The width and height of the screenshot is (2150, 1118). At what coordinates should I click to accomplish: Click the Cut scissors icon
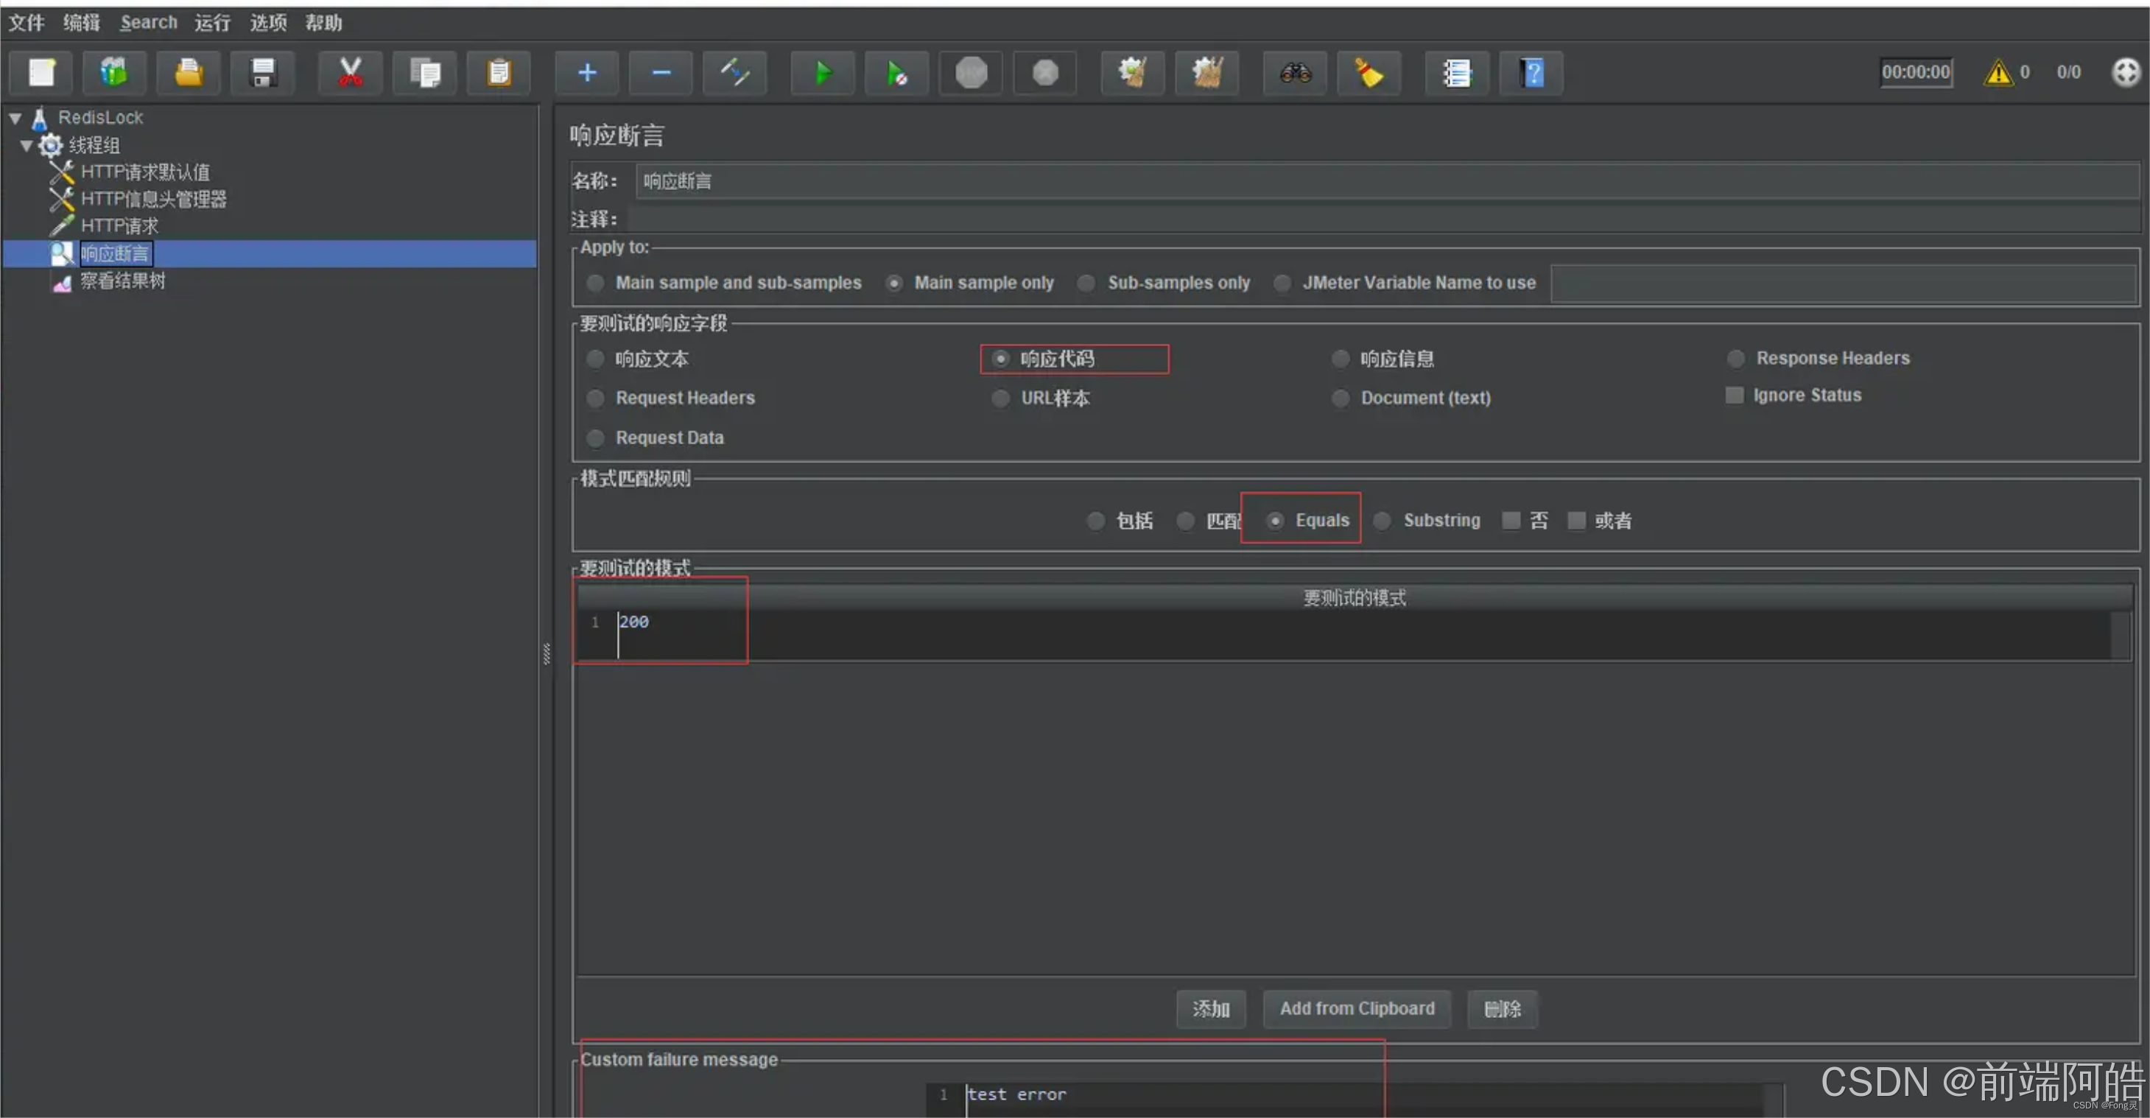351,74
